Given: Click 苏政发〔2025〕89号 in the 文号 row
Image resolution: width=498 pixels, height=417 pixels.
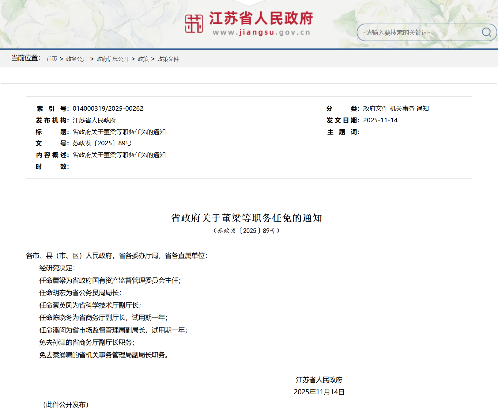Looking at the screenshot, I should [x=102, y=143].
